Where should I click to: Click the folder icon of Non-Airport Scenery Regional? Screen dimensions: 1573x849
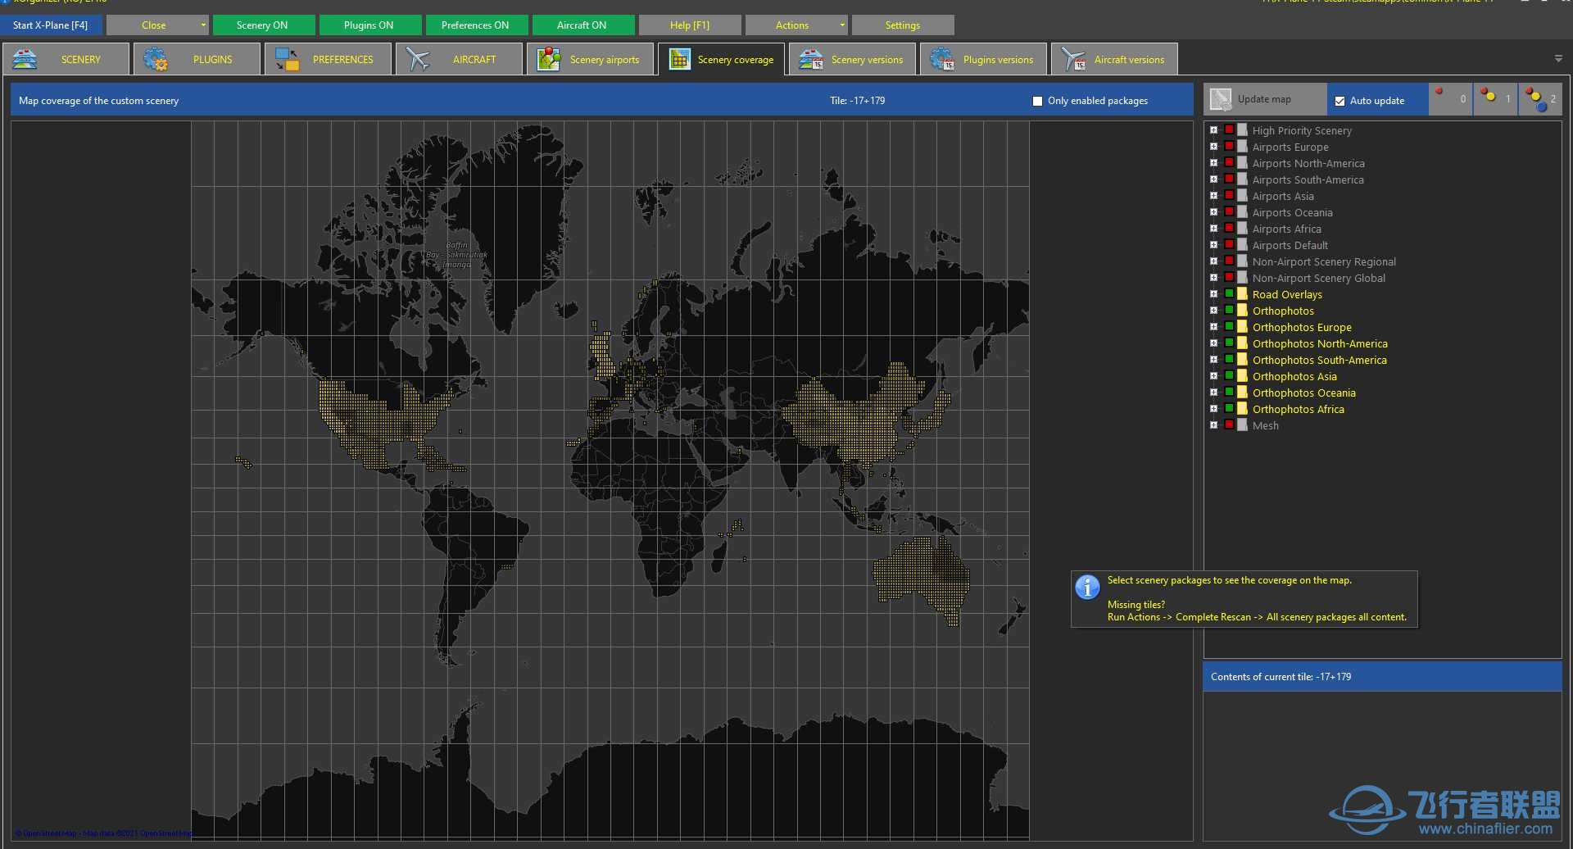[x=1242, y=261]
